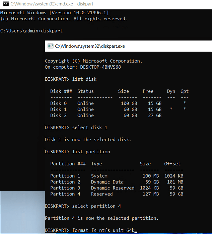
Task: Click the Partition 4 Reserved row
Action: pos(117,194)
